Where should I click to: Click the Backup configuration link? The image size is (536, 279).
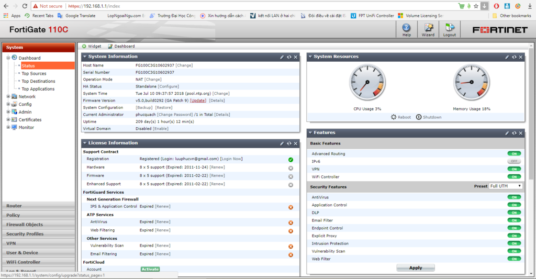[144, 107]
